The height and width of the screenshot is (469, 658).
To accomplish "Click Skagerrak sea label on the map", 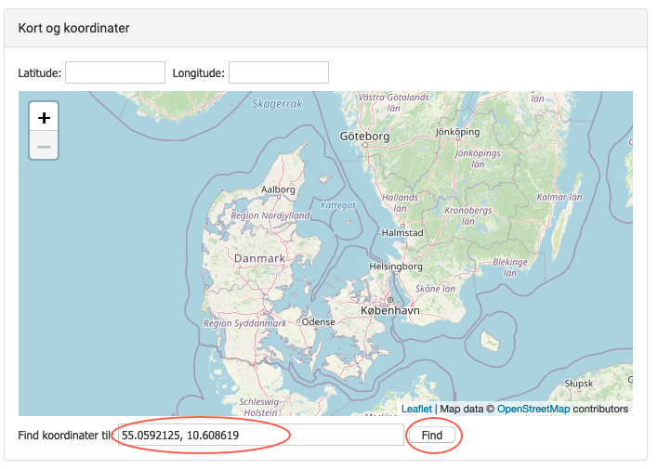I will [277, 104].
